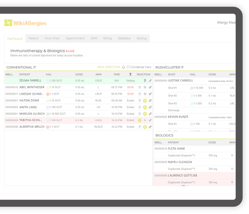Screen dimensions: 249x214
Task: Switch to the Flow Chart tab
Action: click(52, 38)
